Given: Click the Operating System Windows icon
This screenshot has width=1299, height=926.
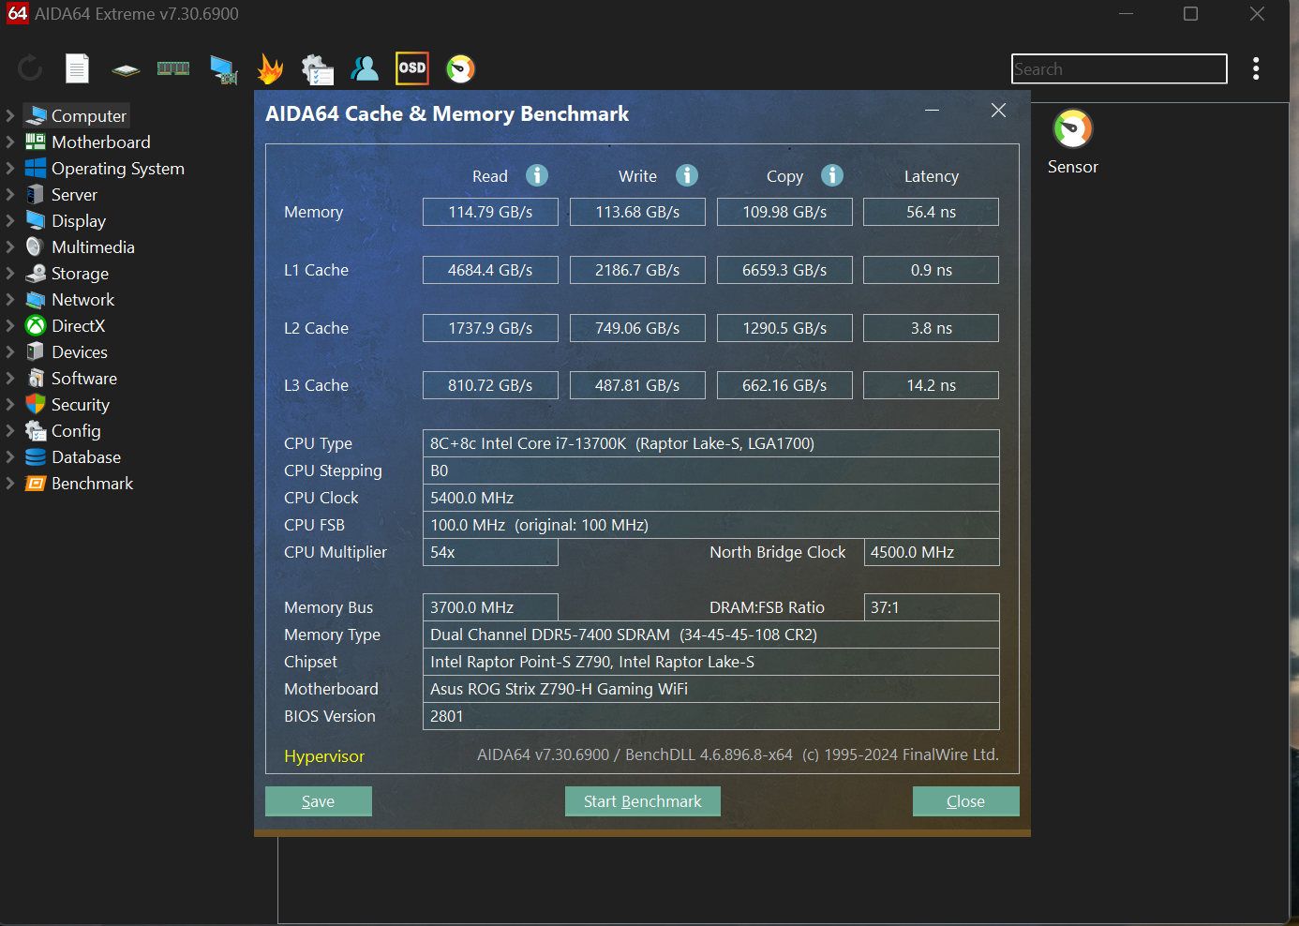Looking at the screenshot, I should click(36, 168).
